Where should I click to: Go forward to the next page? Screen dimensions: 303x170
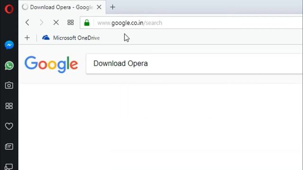coord(41,23)
